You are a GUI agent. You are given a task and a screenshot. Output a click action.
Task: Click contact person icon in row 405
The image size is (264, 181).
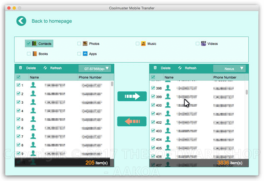pos(168,148)
